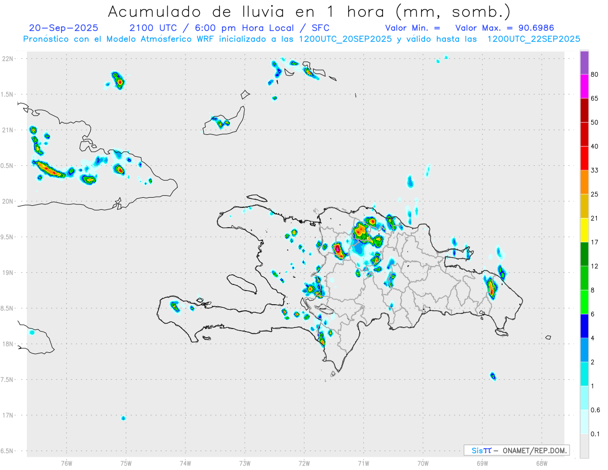
Task: Click the '0.1' colorbar value
Action: pos(596,433)
